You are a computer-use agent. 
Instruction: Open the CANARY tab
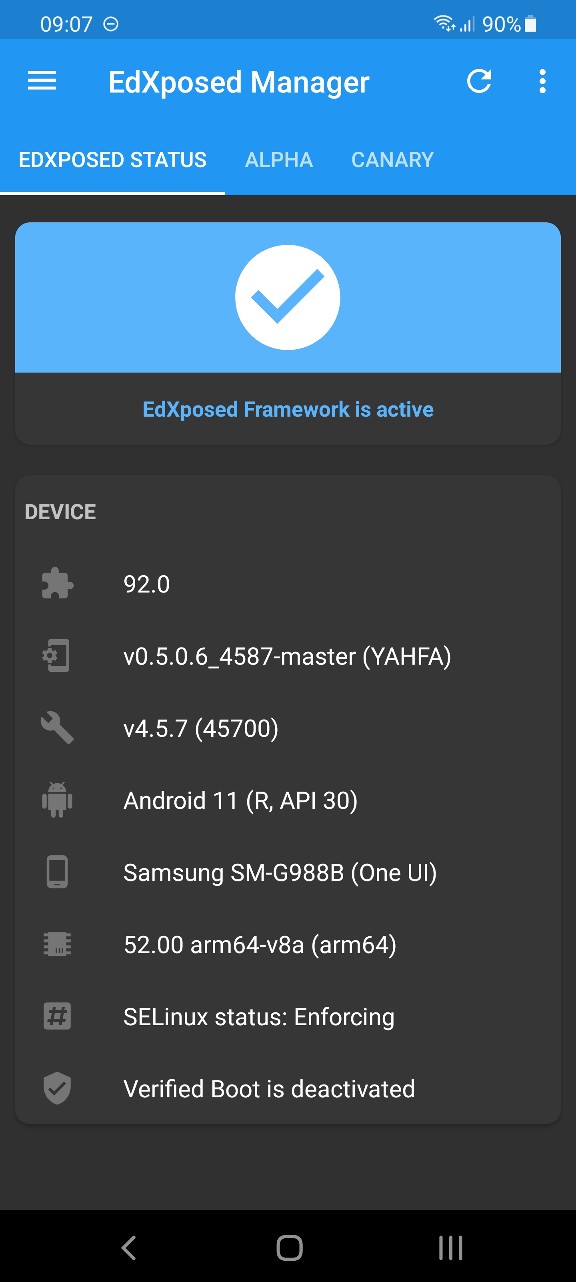click(392, 160)
